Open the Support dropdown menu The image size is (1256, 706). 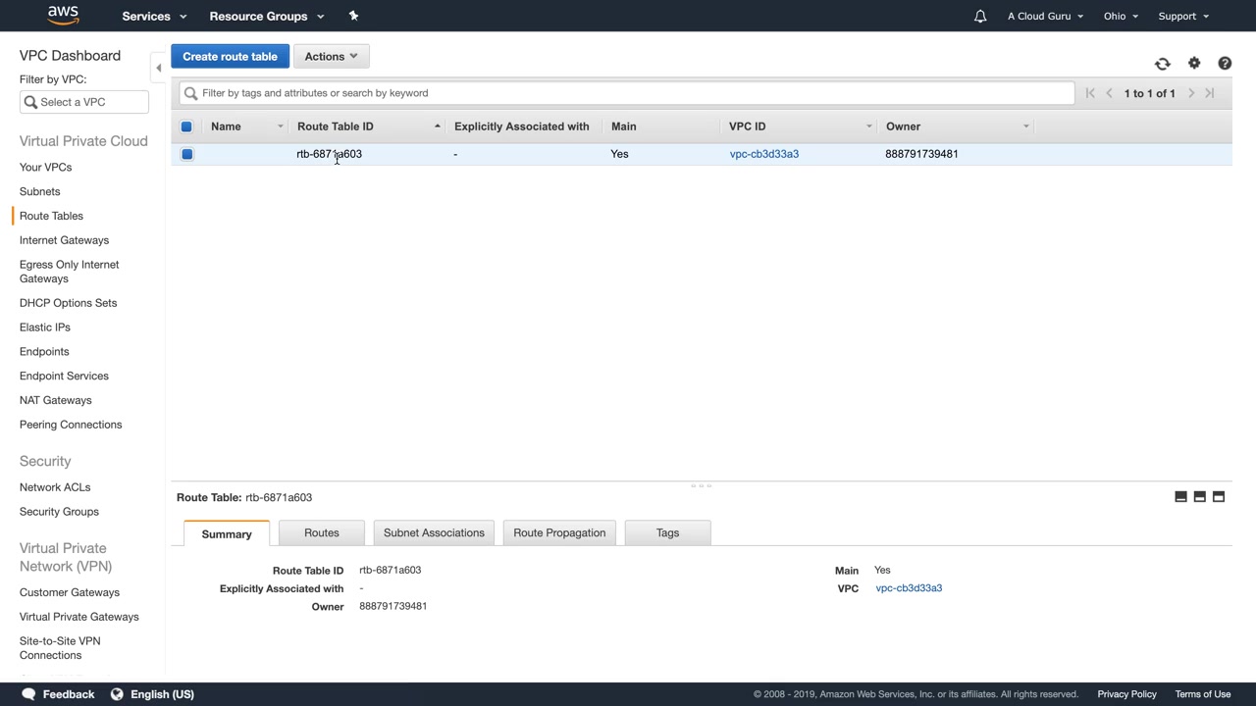(1183, 16)
